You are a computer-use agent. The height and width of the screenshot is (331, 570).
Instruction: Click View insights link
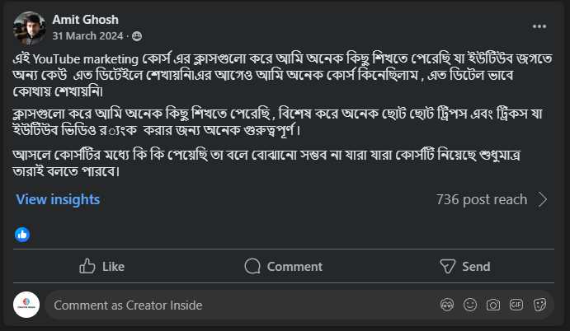[x=58, y=199]
